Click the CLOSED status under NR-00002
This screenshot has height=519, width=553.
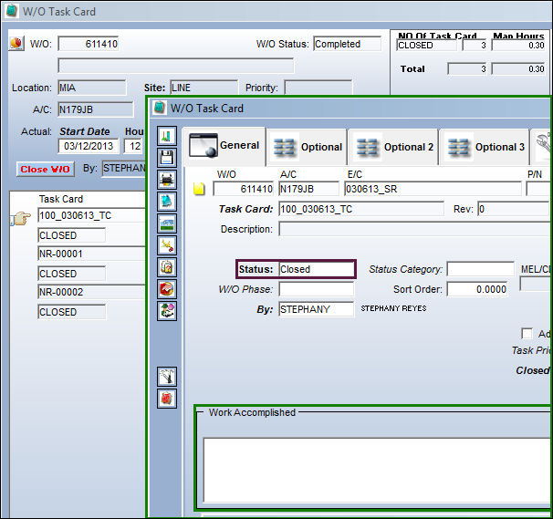pos(71,312)
